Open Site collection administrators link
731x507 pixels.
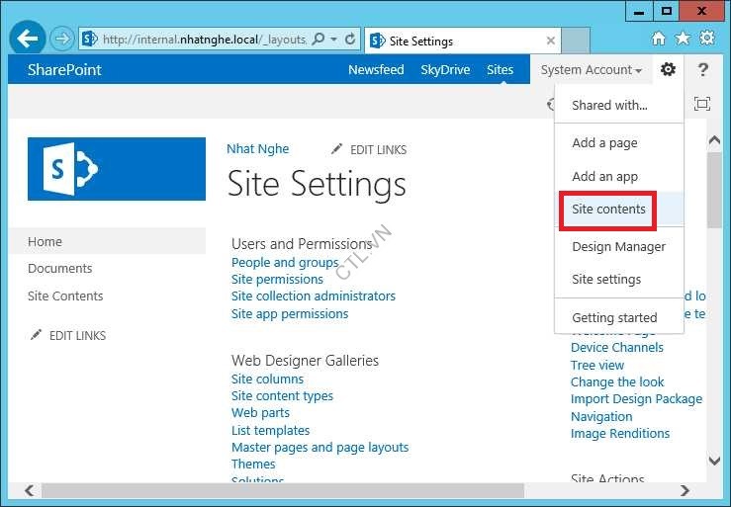tap(314, 296)
